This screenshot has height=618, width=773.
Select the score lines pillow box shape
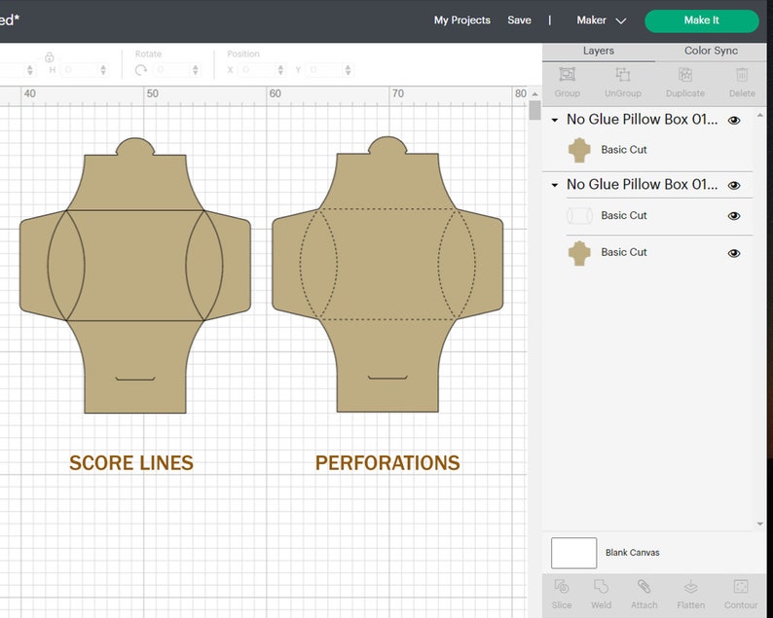tap(135, 275)
